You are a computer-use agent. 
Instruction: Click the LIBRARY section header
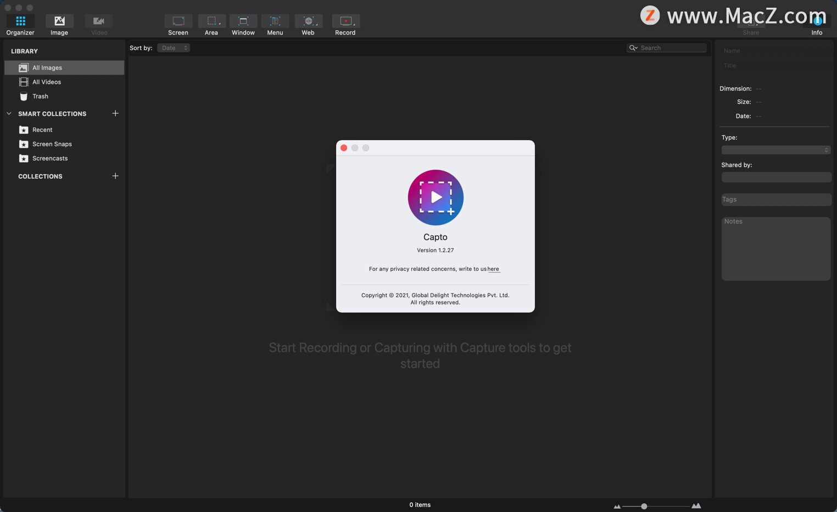24,51
